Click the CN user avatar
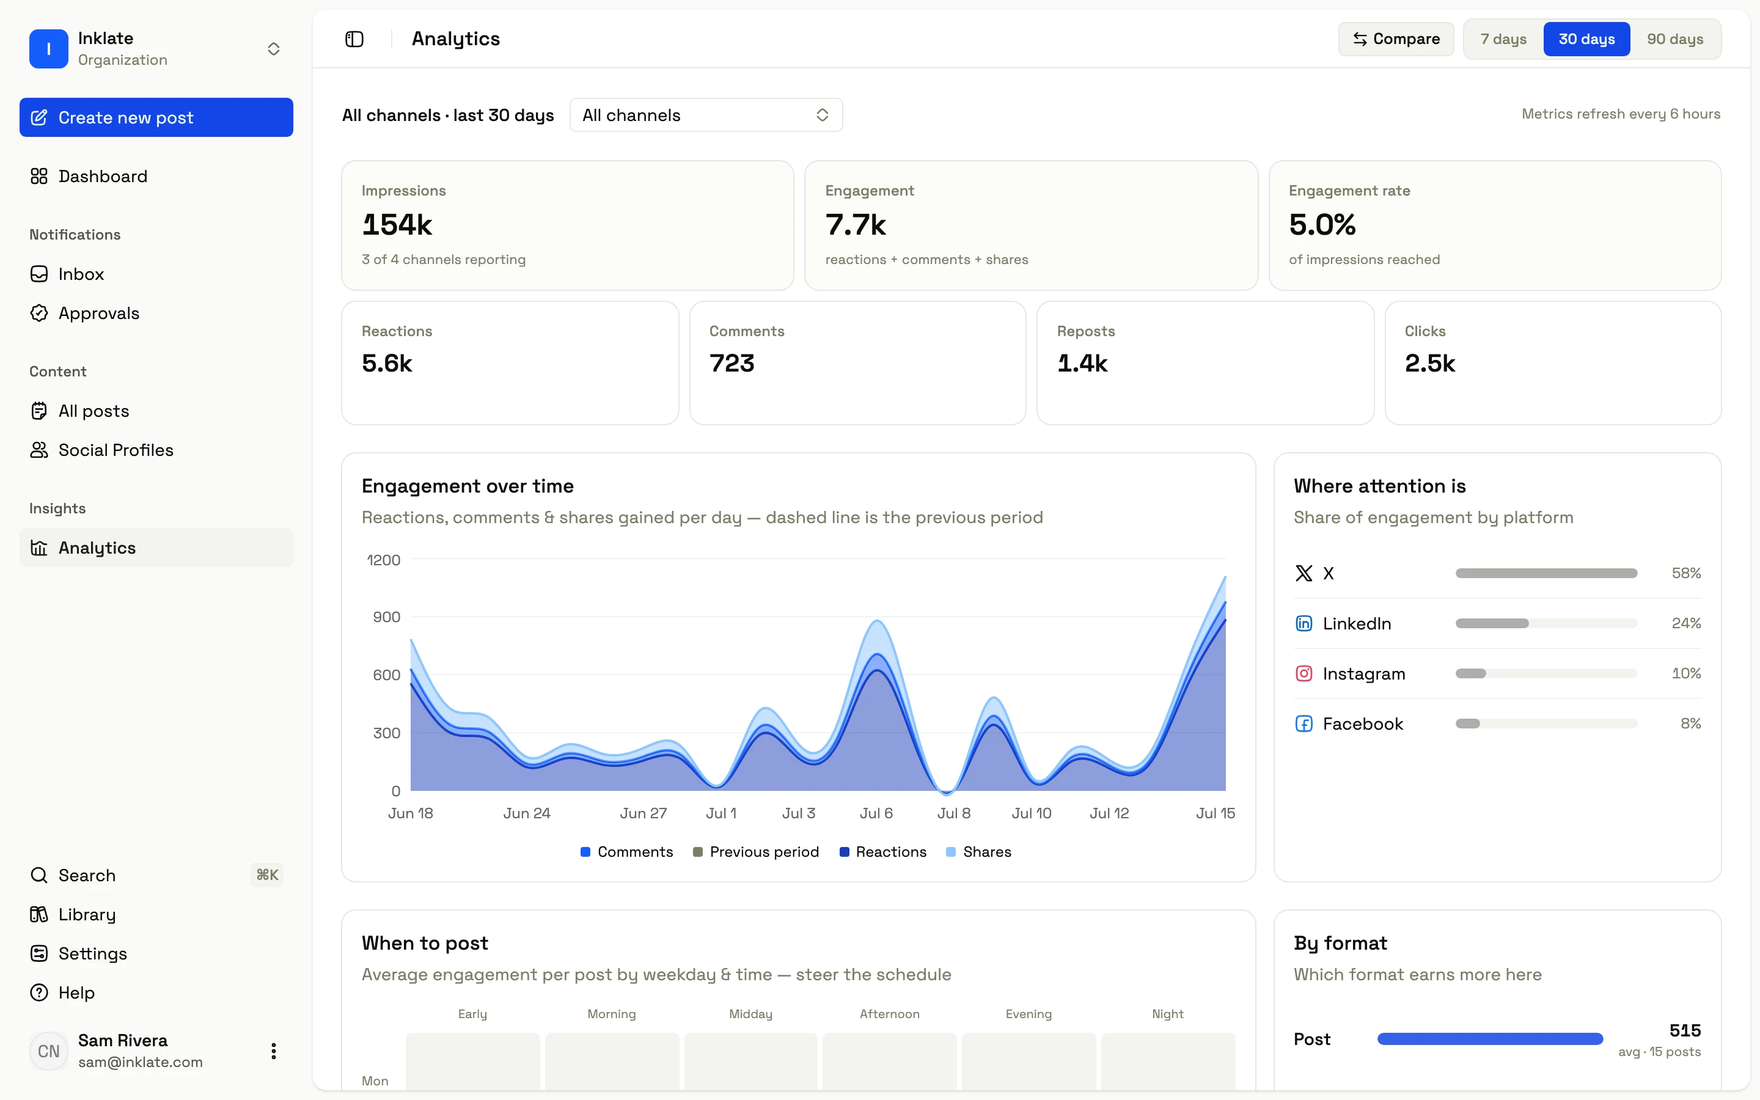 point(49,1051)
